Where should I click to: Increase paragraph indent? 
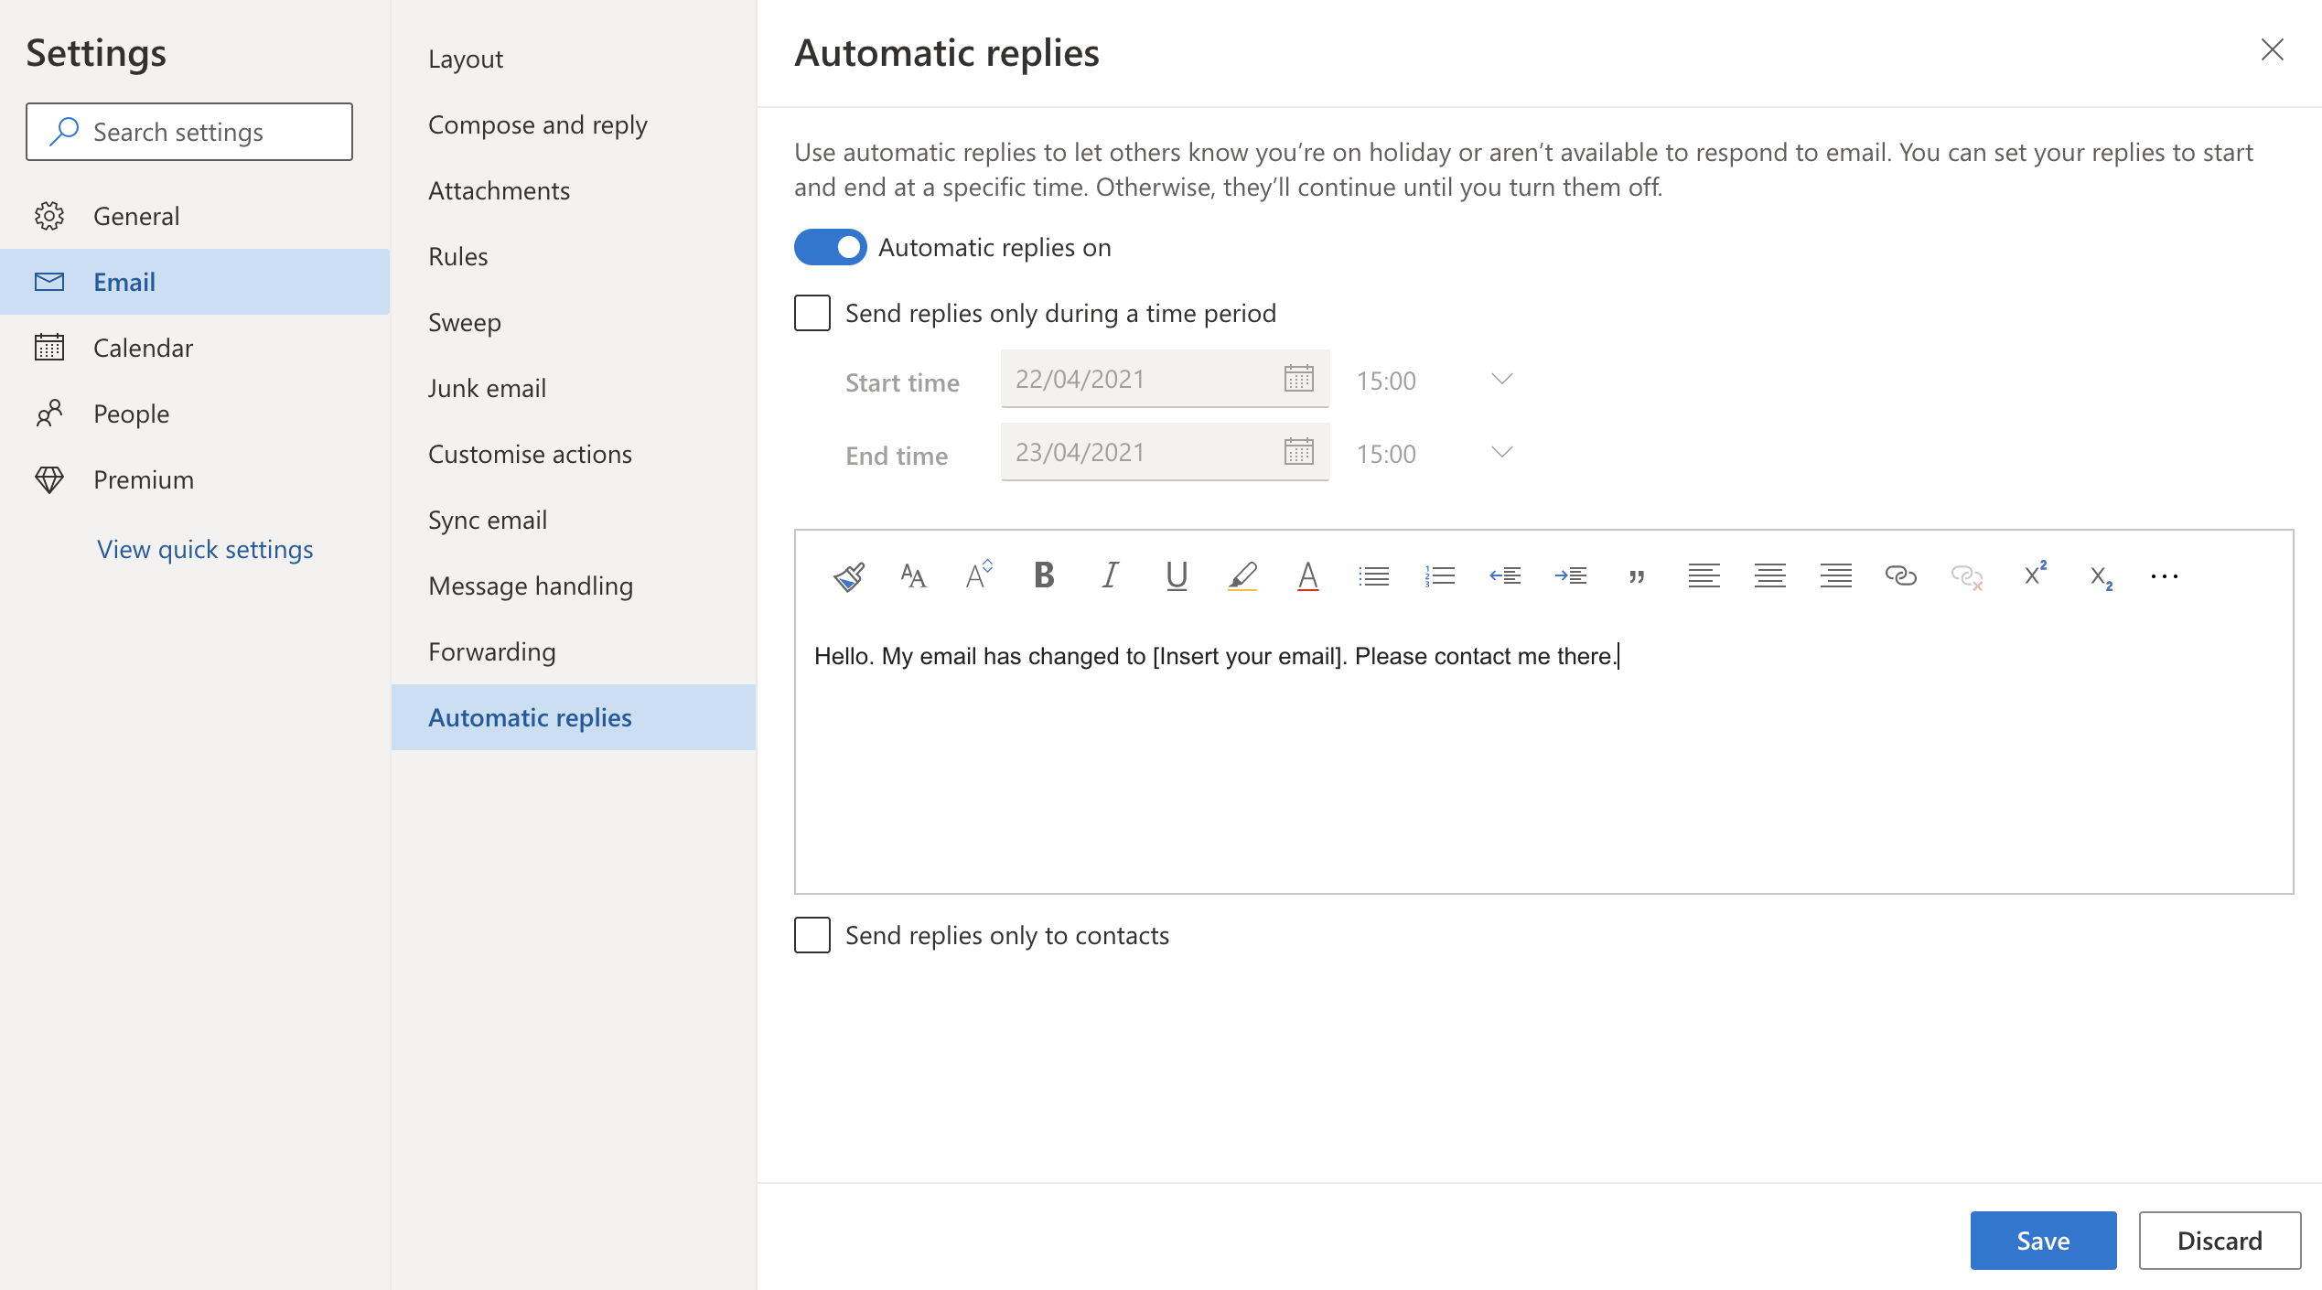1571,576
